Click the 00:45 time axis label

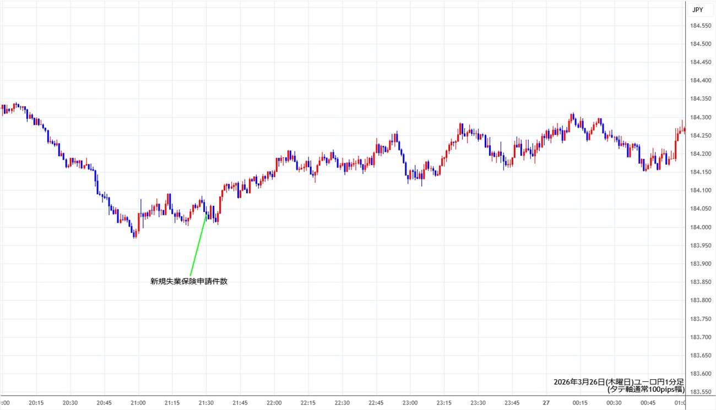point(648,403)
